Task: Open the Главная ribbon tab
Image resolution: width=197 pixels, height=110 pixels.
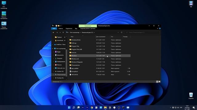Action: (x=61, y=28)
